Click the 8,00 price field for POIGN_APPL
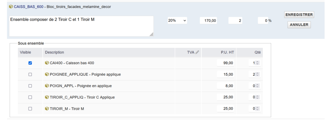 226,86
